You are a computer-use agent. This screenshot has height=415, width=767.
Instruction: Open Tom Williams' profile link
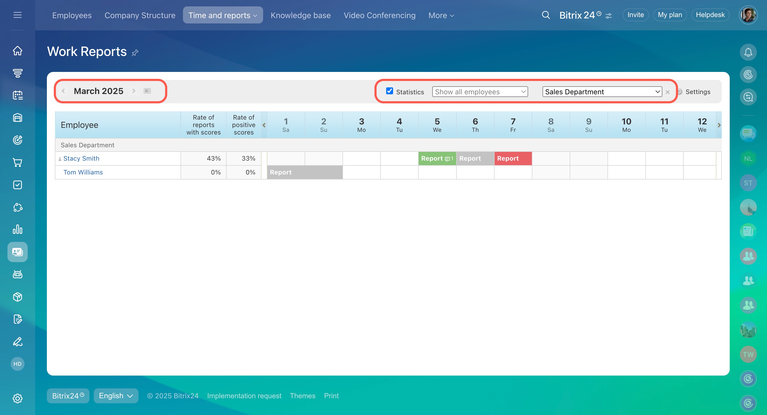(83, 172)
